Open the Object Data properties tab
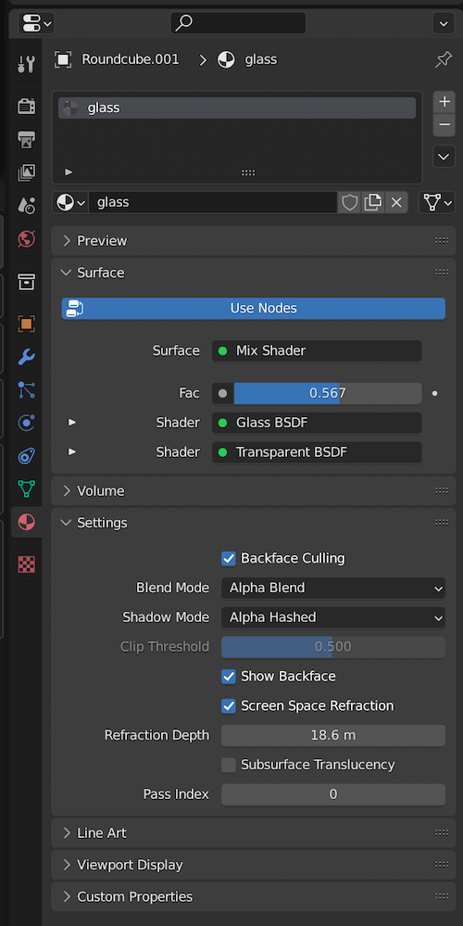The width and height of the screenshot is (463, 926). (x=26, y=489)
